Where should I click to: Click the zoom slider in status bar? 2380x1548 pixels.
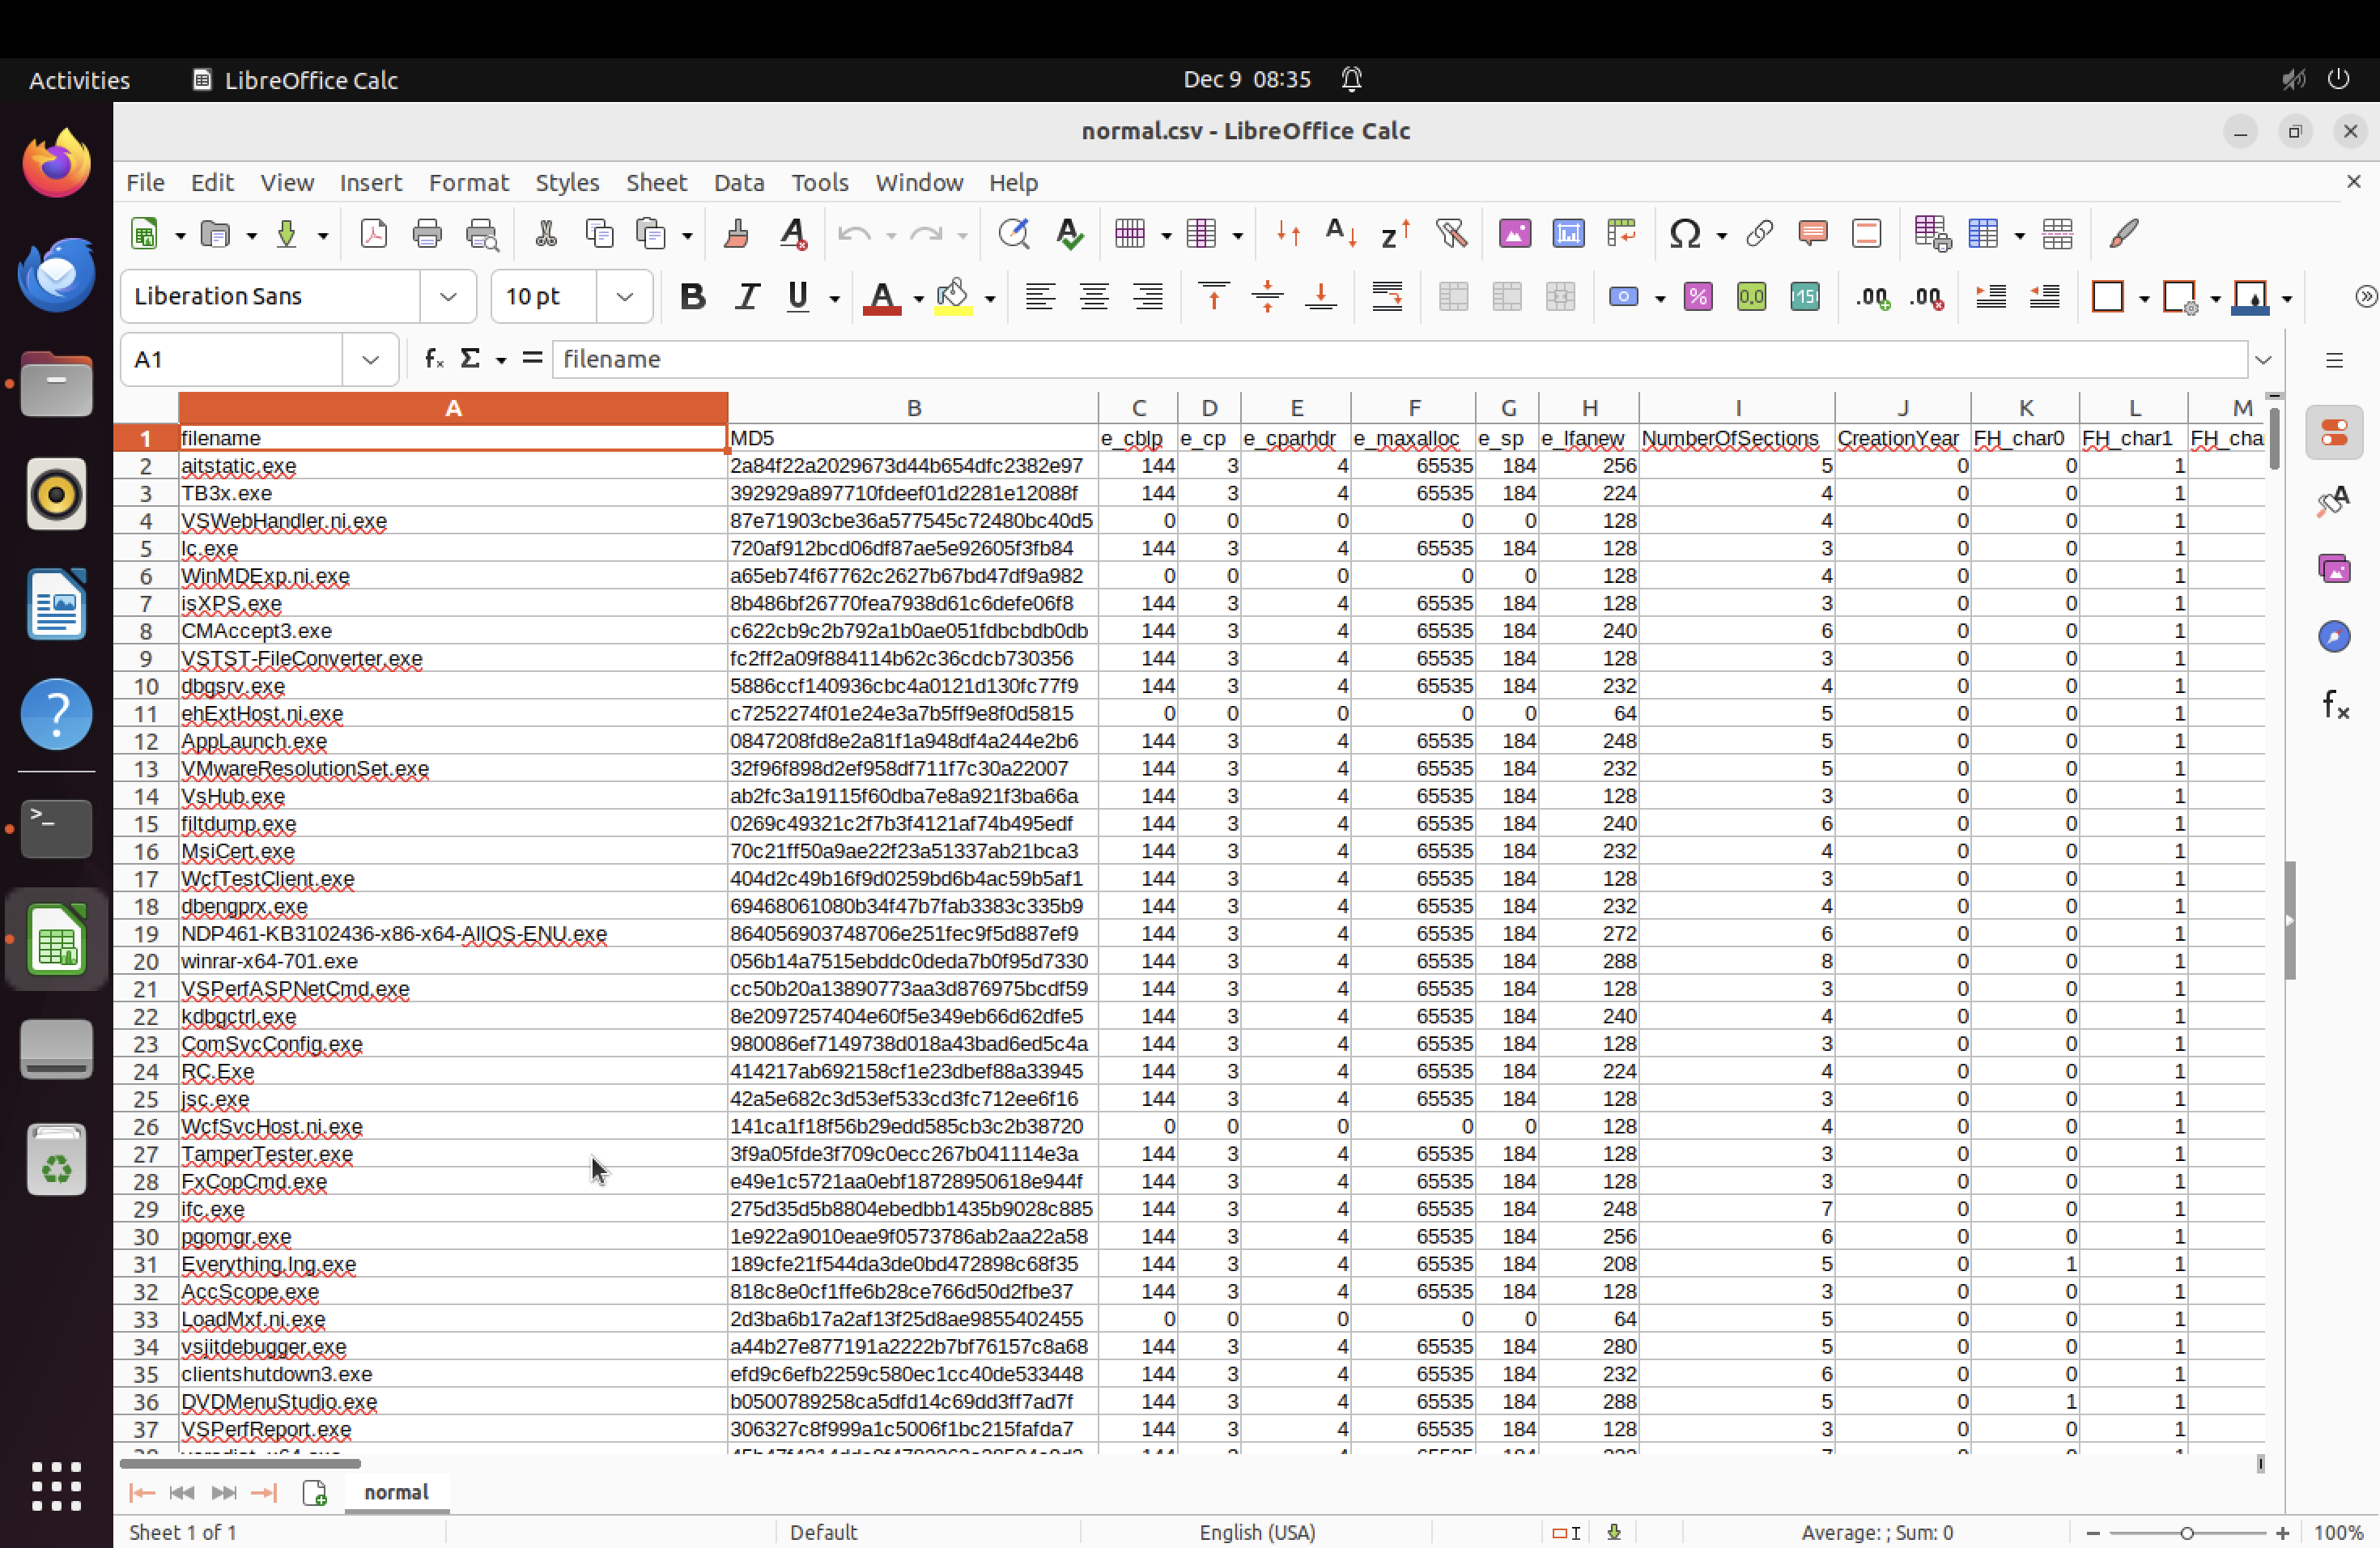pyautogui.click(x=2186, y=1532)
